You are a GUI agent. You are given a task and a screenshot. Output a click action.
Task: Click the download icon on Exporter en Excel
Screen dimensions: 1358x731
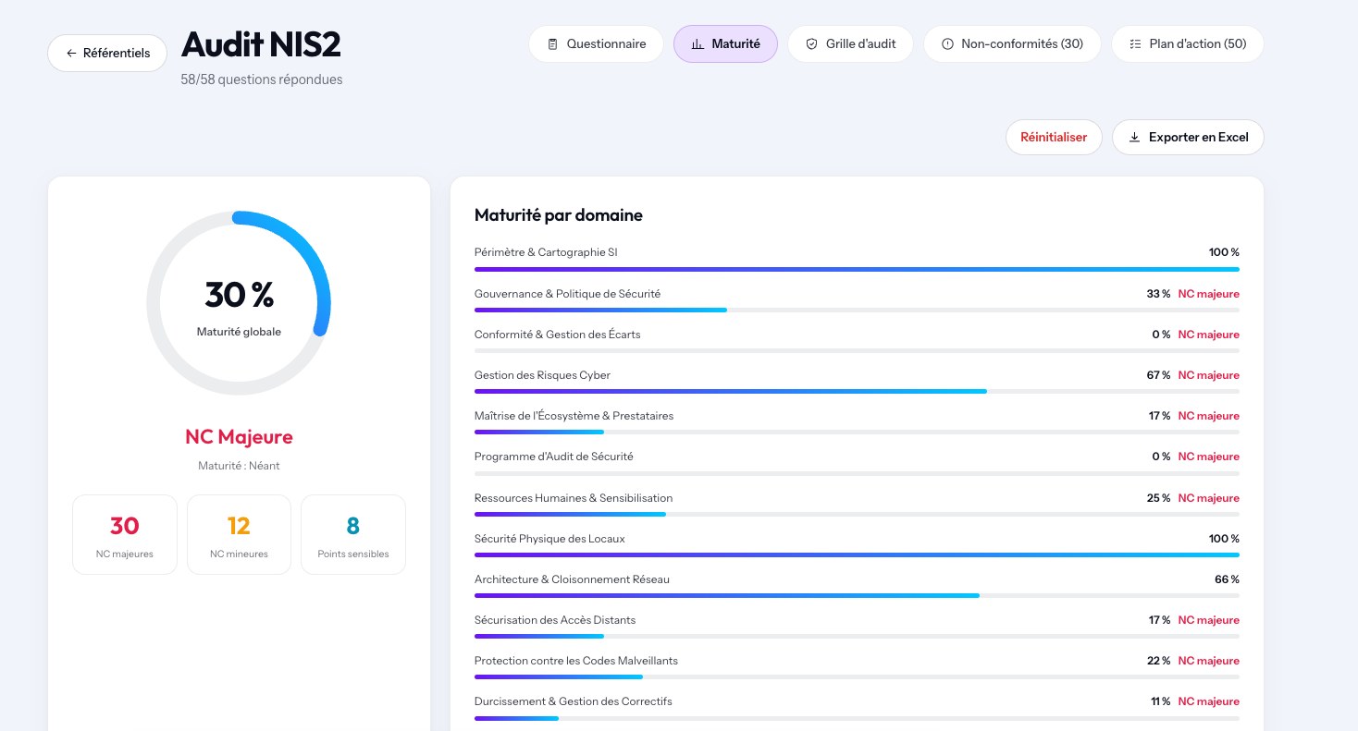tap(1134, 138)
